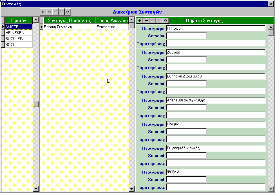Add a new step in Βήματα Συνταγής toolbar
Screen dimensions: 275x193
pos(140,21)
